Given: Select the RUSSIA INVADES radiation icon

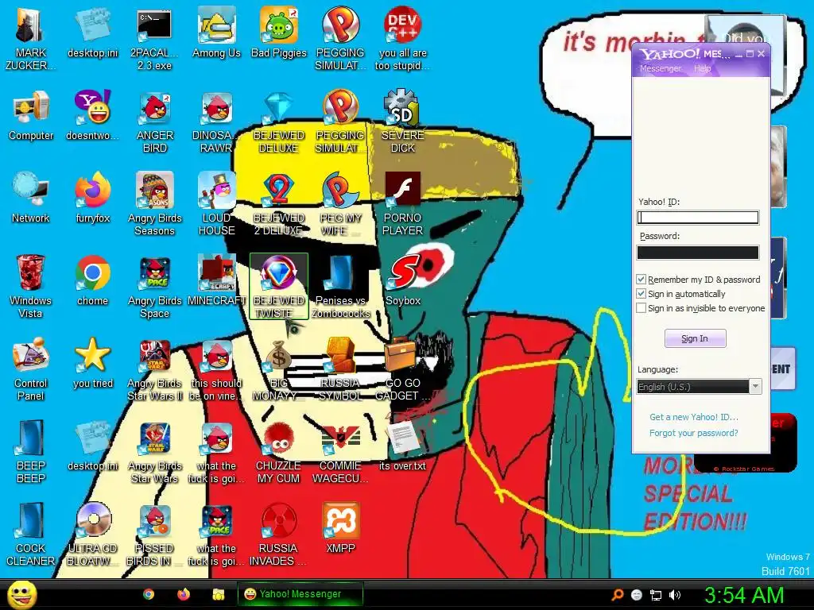Looking at the screenshot, I should (x=279, y=534).
